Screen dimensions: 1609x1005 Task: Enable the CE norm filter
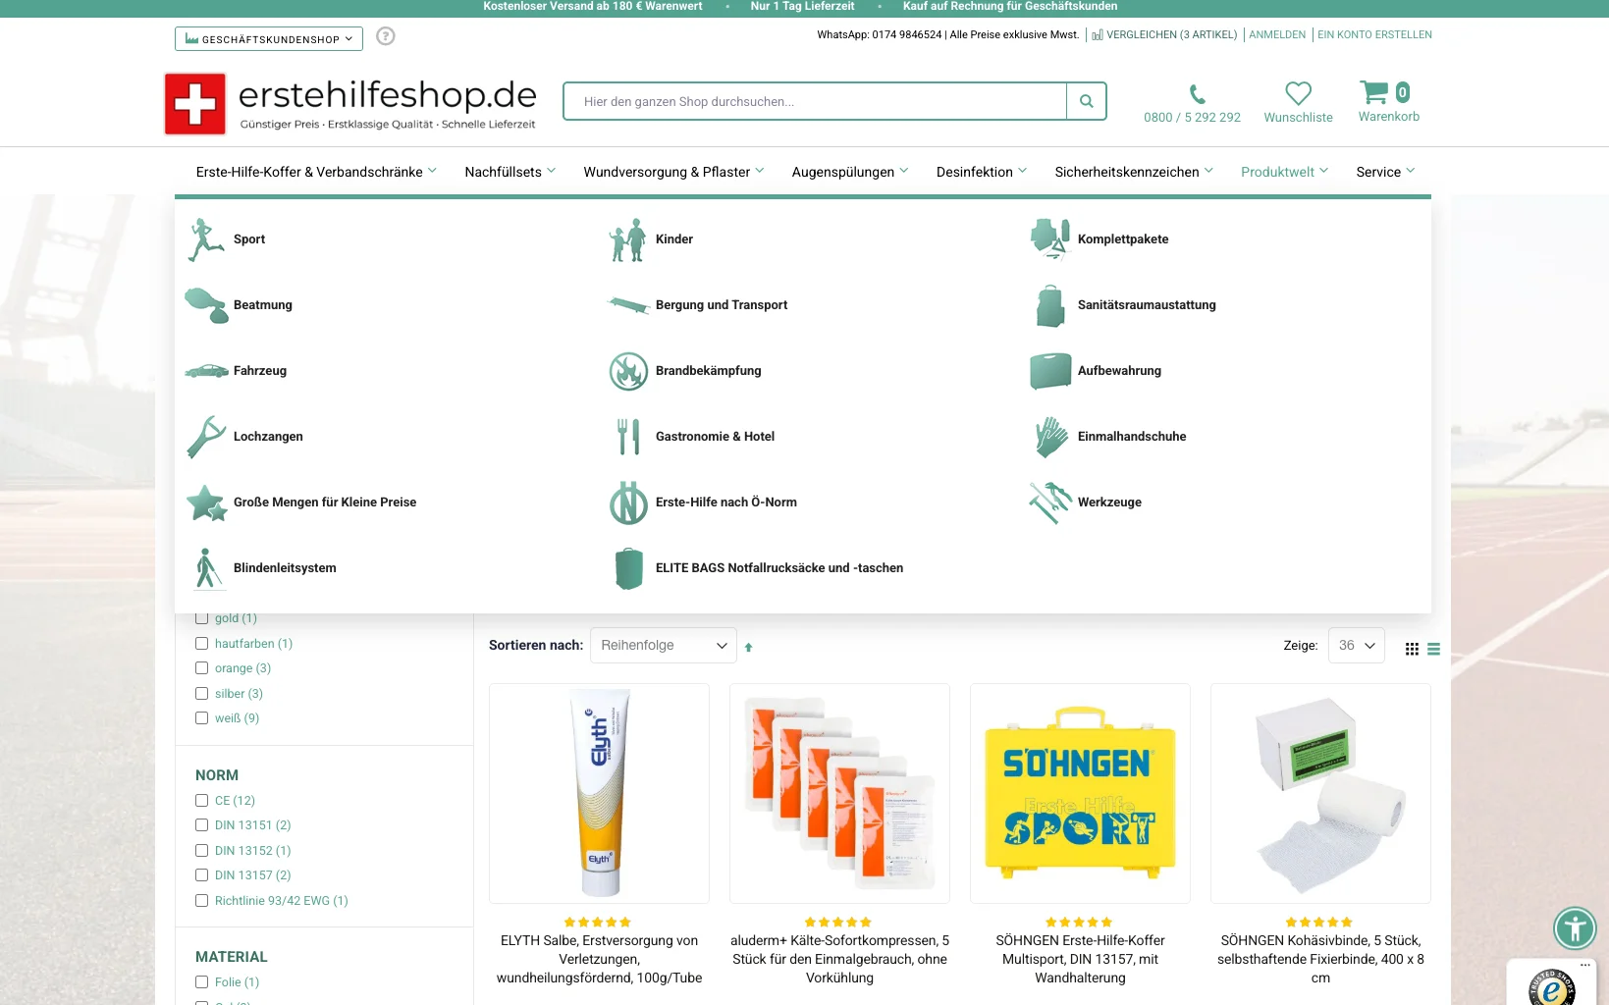point(201,801)
